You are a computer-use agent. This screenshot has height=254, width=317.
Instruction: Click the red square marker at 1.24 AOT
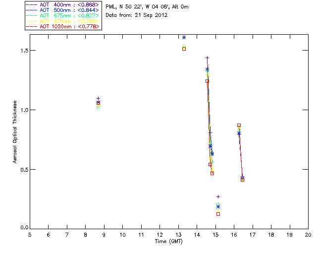click(207, 81)
